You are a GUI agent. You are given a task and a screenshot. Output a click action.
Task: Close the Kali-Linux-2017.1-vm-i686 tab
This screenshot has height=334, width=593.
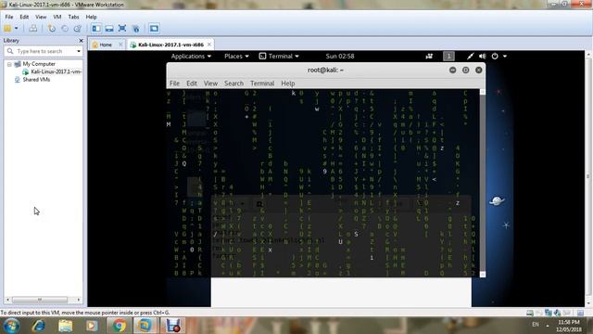pos(209,45)
